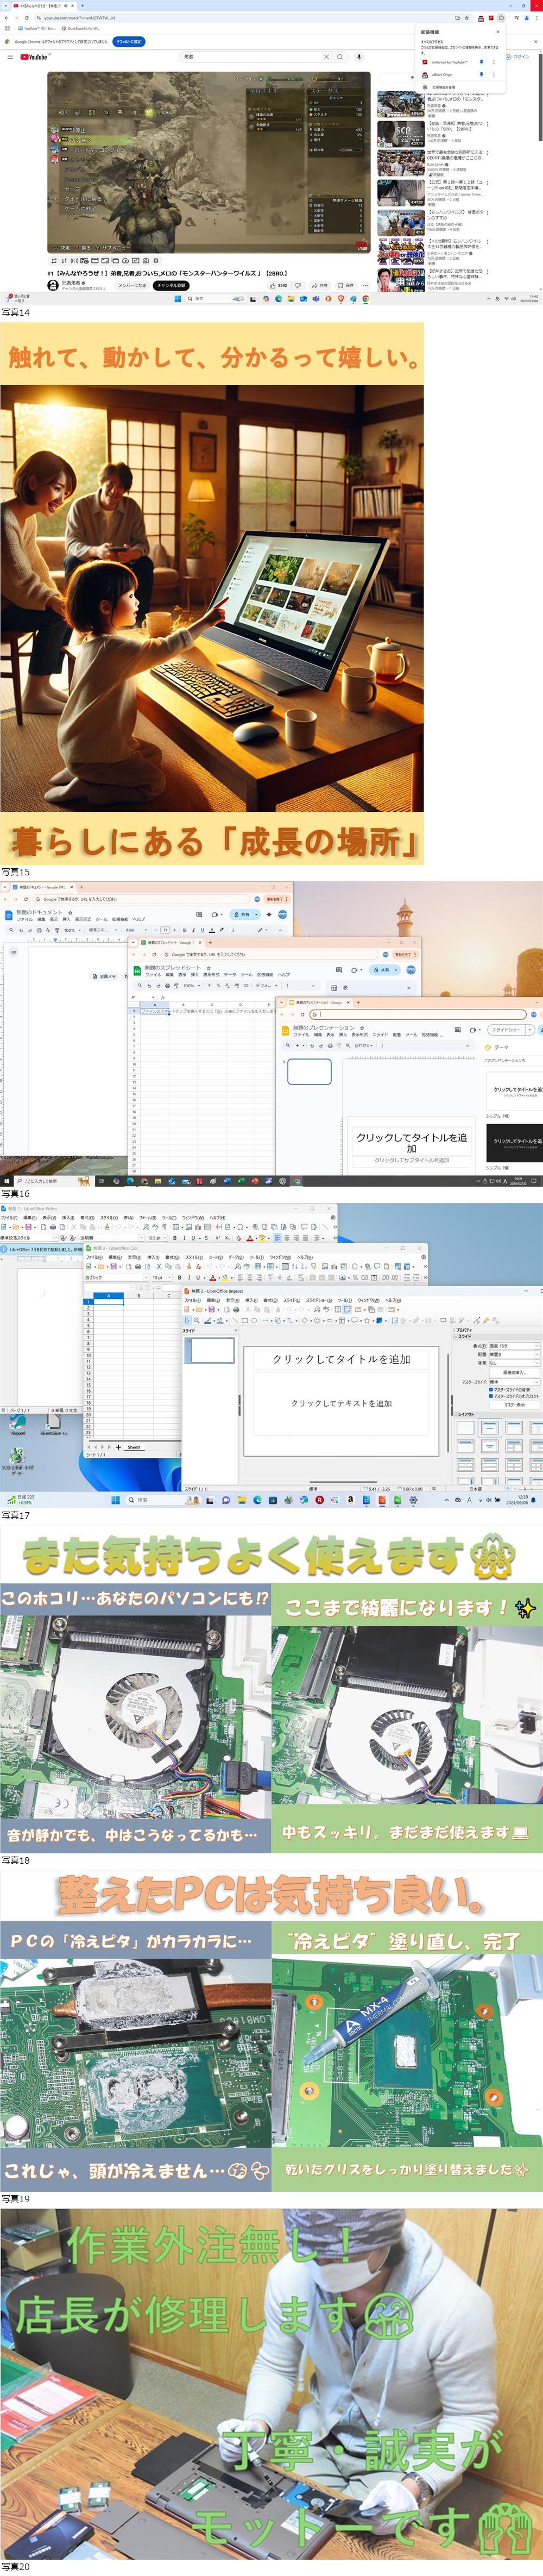Screen dimensions: 543x2576
Task: Toggle the master slide objects checkbox in Impress
Action: [490, 1395]
